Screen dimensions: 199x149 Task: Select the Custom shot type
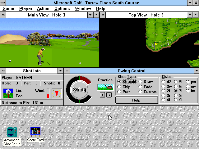pos(148,92)
